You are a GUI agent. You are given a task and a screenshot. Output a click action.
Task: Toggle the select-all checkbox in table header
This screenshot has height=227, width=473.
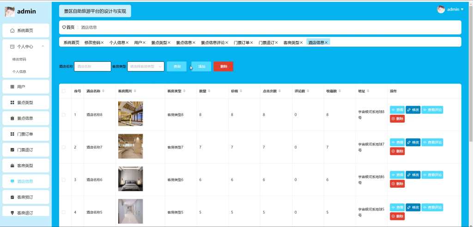click(x=64, y=91)
